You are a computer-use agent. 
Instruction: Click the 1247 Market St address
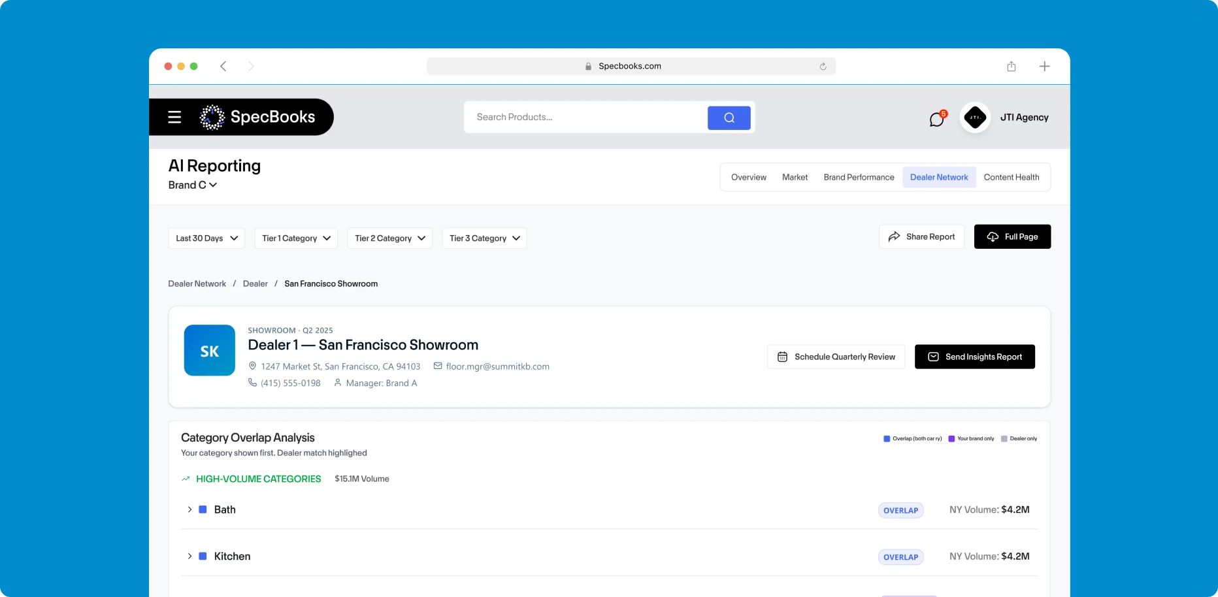click(340, 366)
